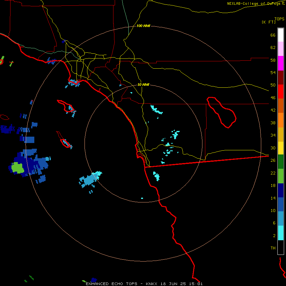
Task: Click the gold legend swatch
Action: (281, 134)
